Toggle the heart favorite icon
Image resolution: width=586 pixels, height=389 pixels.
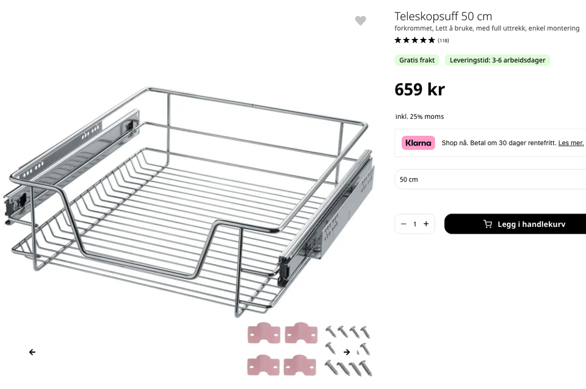click(x=360, y=21)
